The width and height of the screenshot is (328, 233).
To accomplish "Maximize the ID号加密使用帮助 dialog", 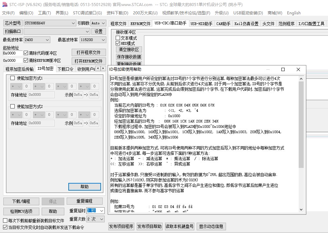I will (x=283, y=69).
